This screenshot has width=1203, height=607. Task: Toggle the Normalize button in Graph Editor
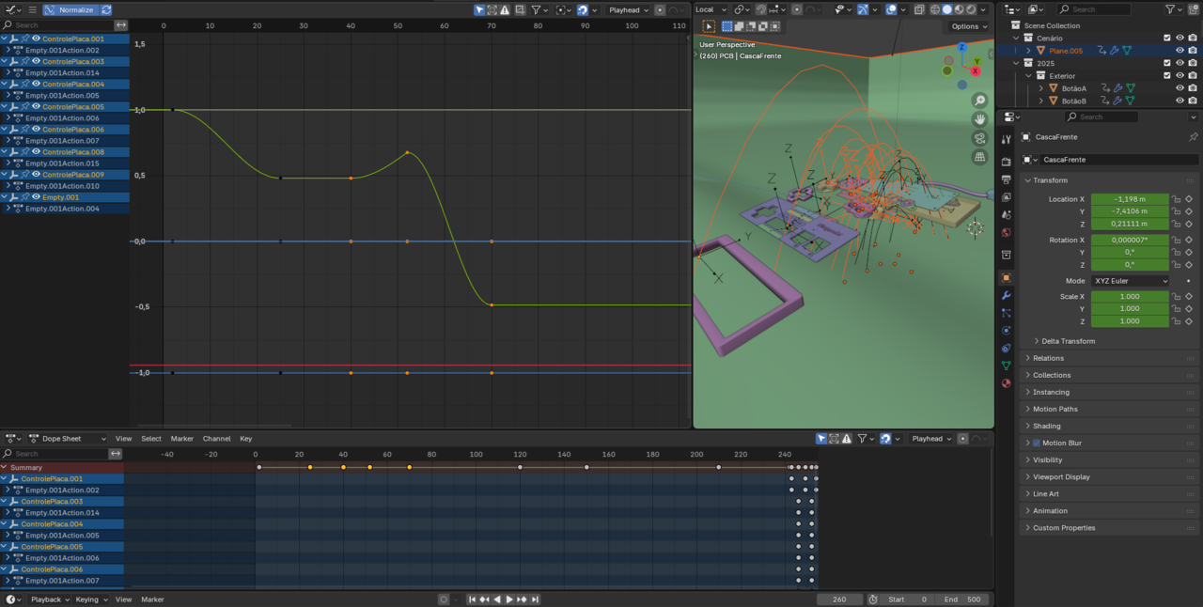tap(70, 9)
